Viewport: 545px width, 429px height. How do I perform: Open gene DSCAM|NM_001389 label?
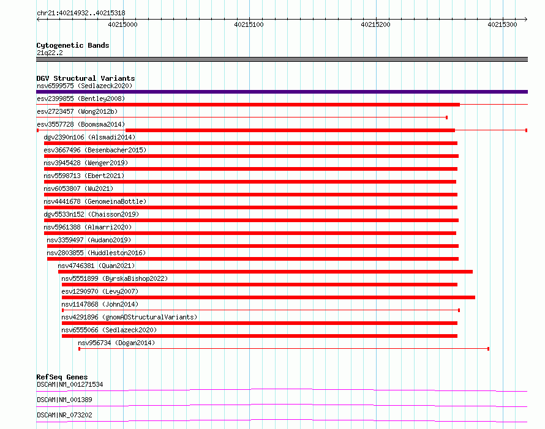tap(65, 400)
